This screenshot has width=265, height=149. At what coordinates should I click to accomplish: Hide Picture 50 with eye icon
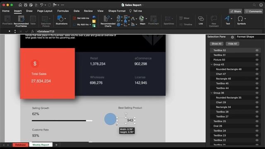point(257,60)
